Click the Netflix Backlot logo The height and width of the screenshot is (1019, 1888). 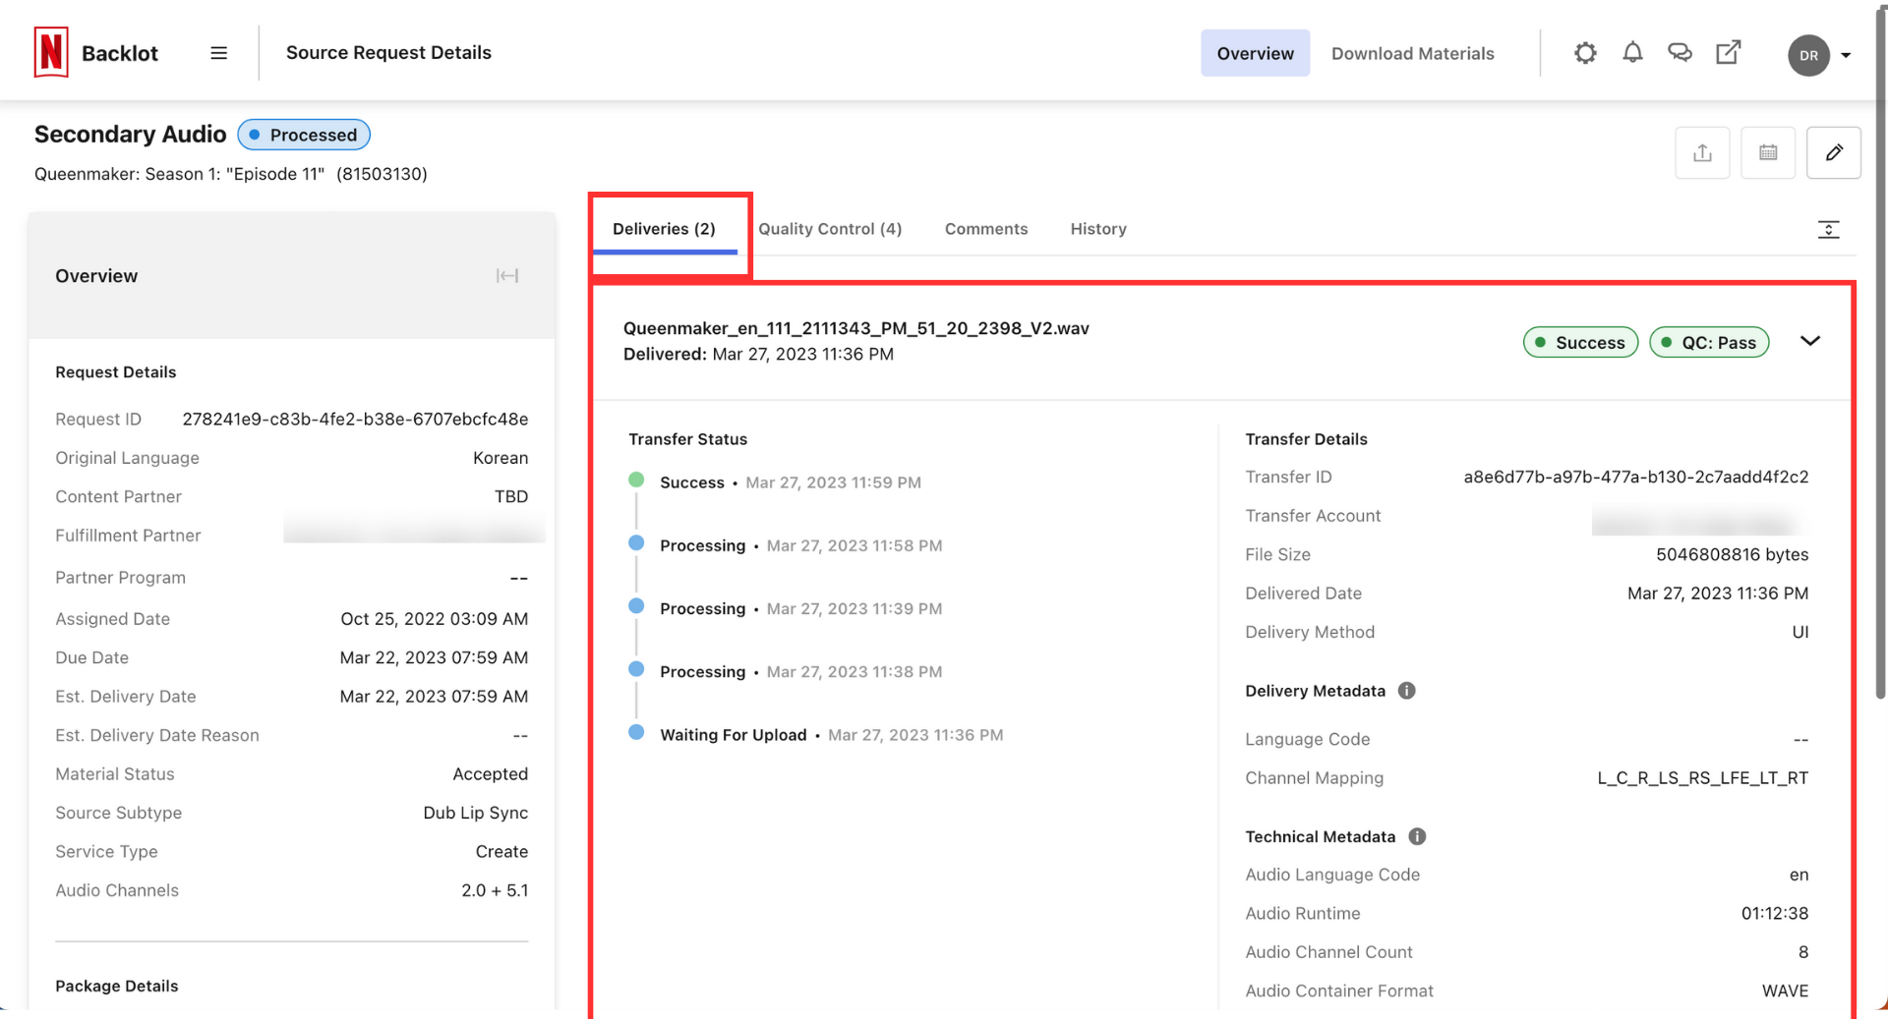95,53
